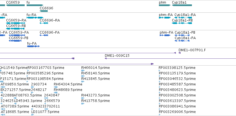Click the CG6659-RB transcript glyph
Viewport: 236px width, 116px height.
point(15,29)
